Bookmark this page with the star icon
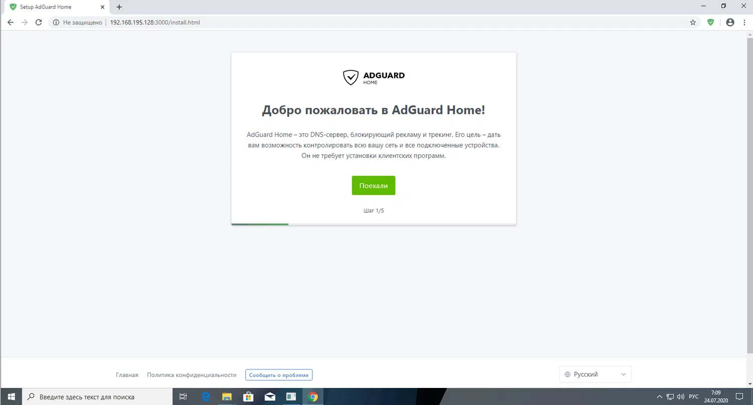753x405 pixels. tap(693, 23)
